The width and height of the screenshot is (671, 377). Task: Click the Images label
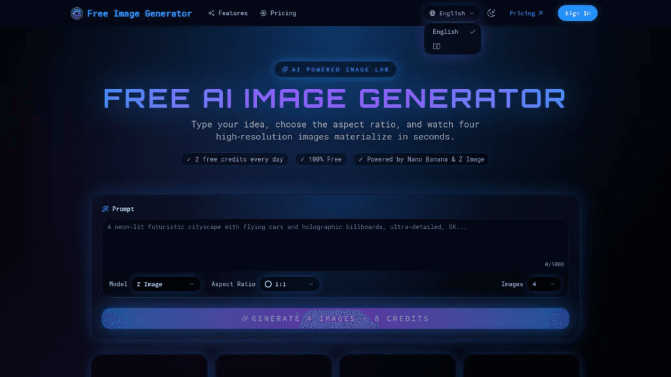pyautogui.click(x=512, y=284)
